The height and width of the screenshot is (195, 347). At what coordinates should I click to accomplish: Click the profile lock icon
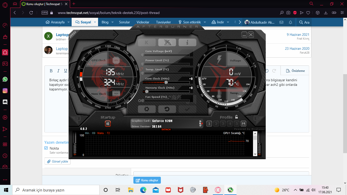click(236, 117)
